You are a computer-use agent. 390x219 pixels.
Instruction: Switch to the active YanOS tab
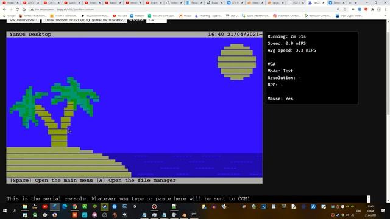(316, 3)
